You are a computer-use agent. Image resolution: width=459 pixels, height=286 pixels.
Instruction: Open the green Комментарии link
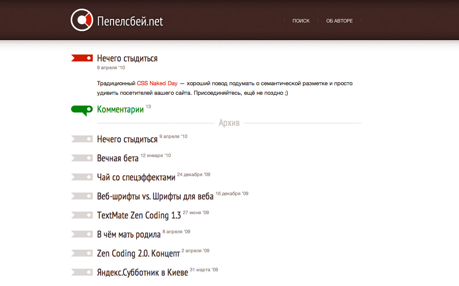pos(120,109)
